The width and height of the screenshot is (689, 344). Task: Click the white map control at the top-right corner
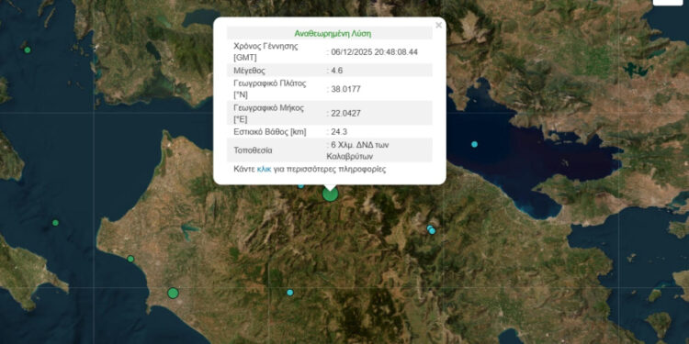coord(668,2)
